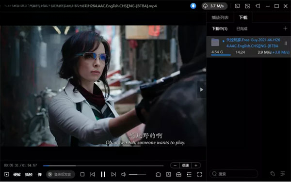Switch to the 播放列表 tab
Image resolution: width=291 pixels, height=182 pixels.
[x=220, y=17]
